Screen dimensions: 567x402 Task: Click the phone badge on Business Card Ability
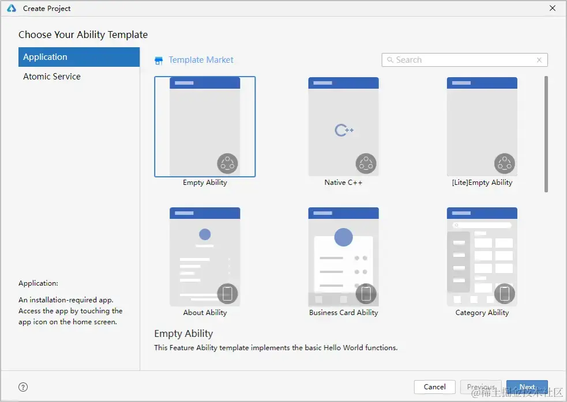[x=366, y=294]
